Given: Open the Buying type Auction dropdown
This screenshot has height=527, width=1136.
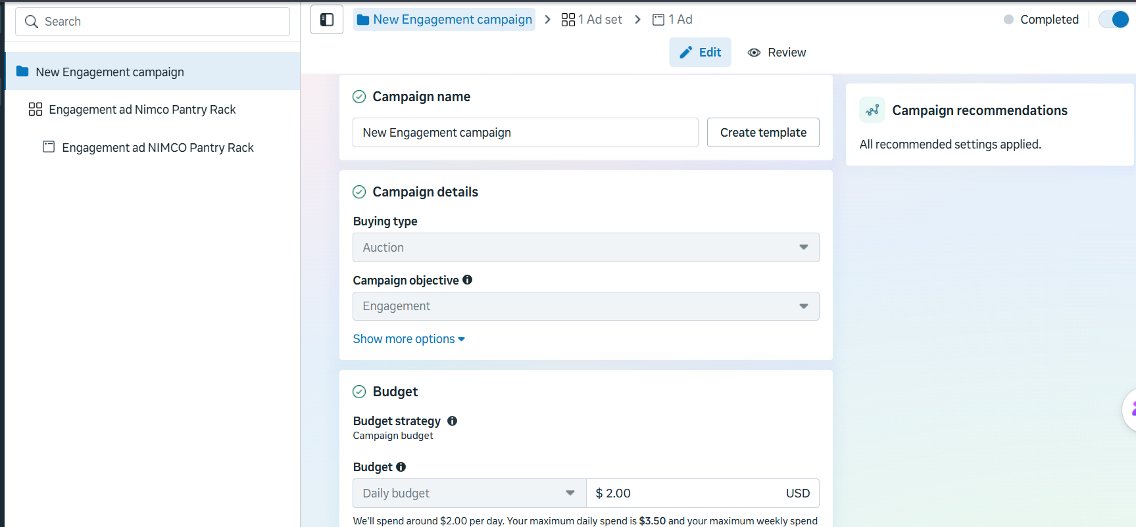Looking at the screenshot, I should 586,247.
